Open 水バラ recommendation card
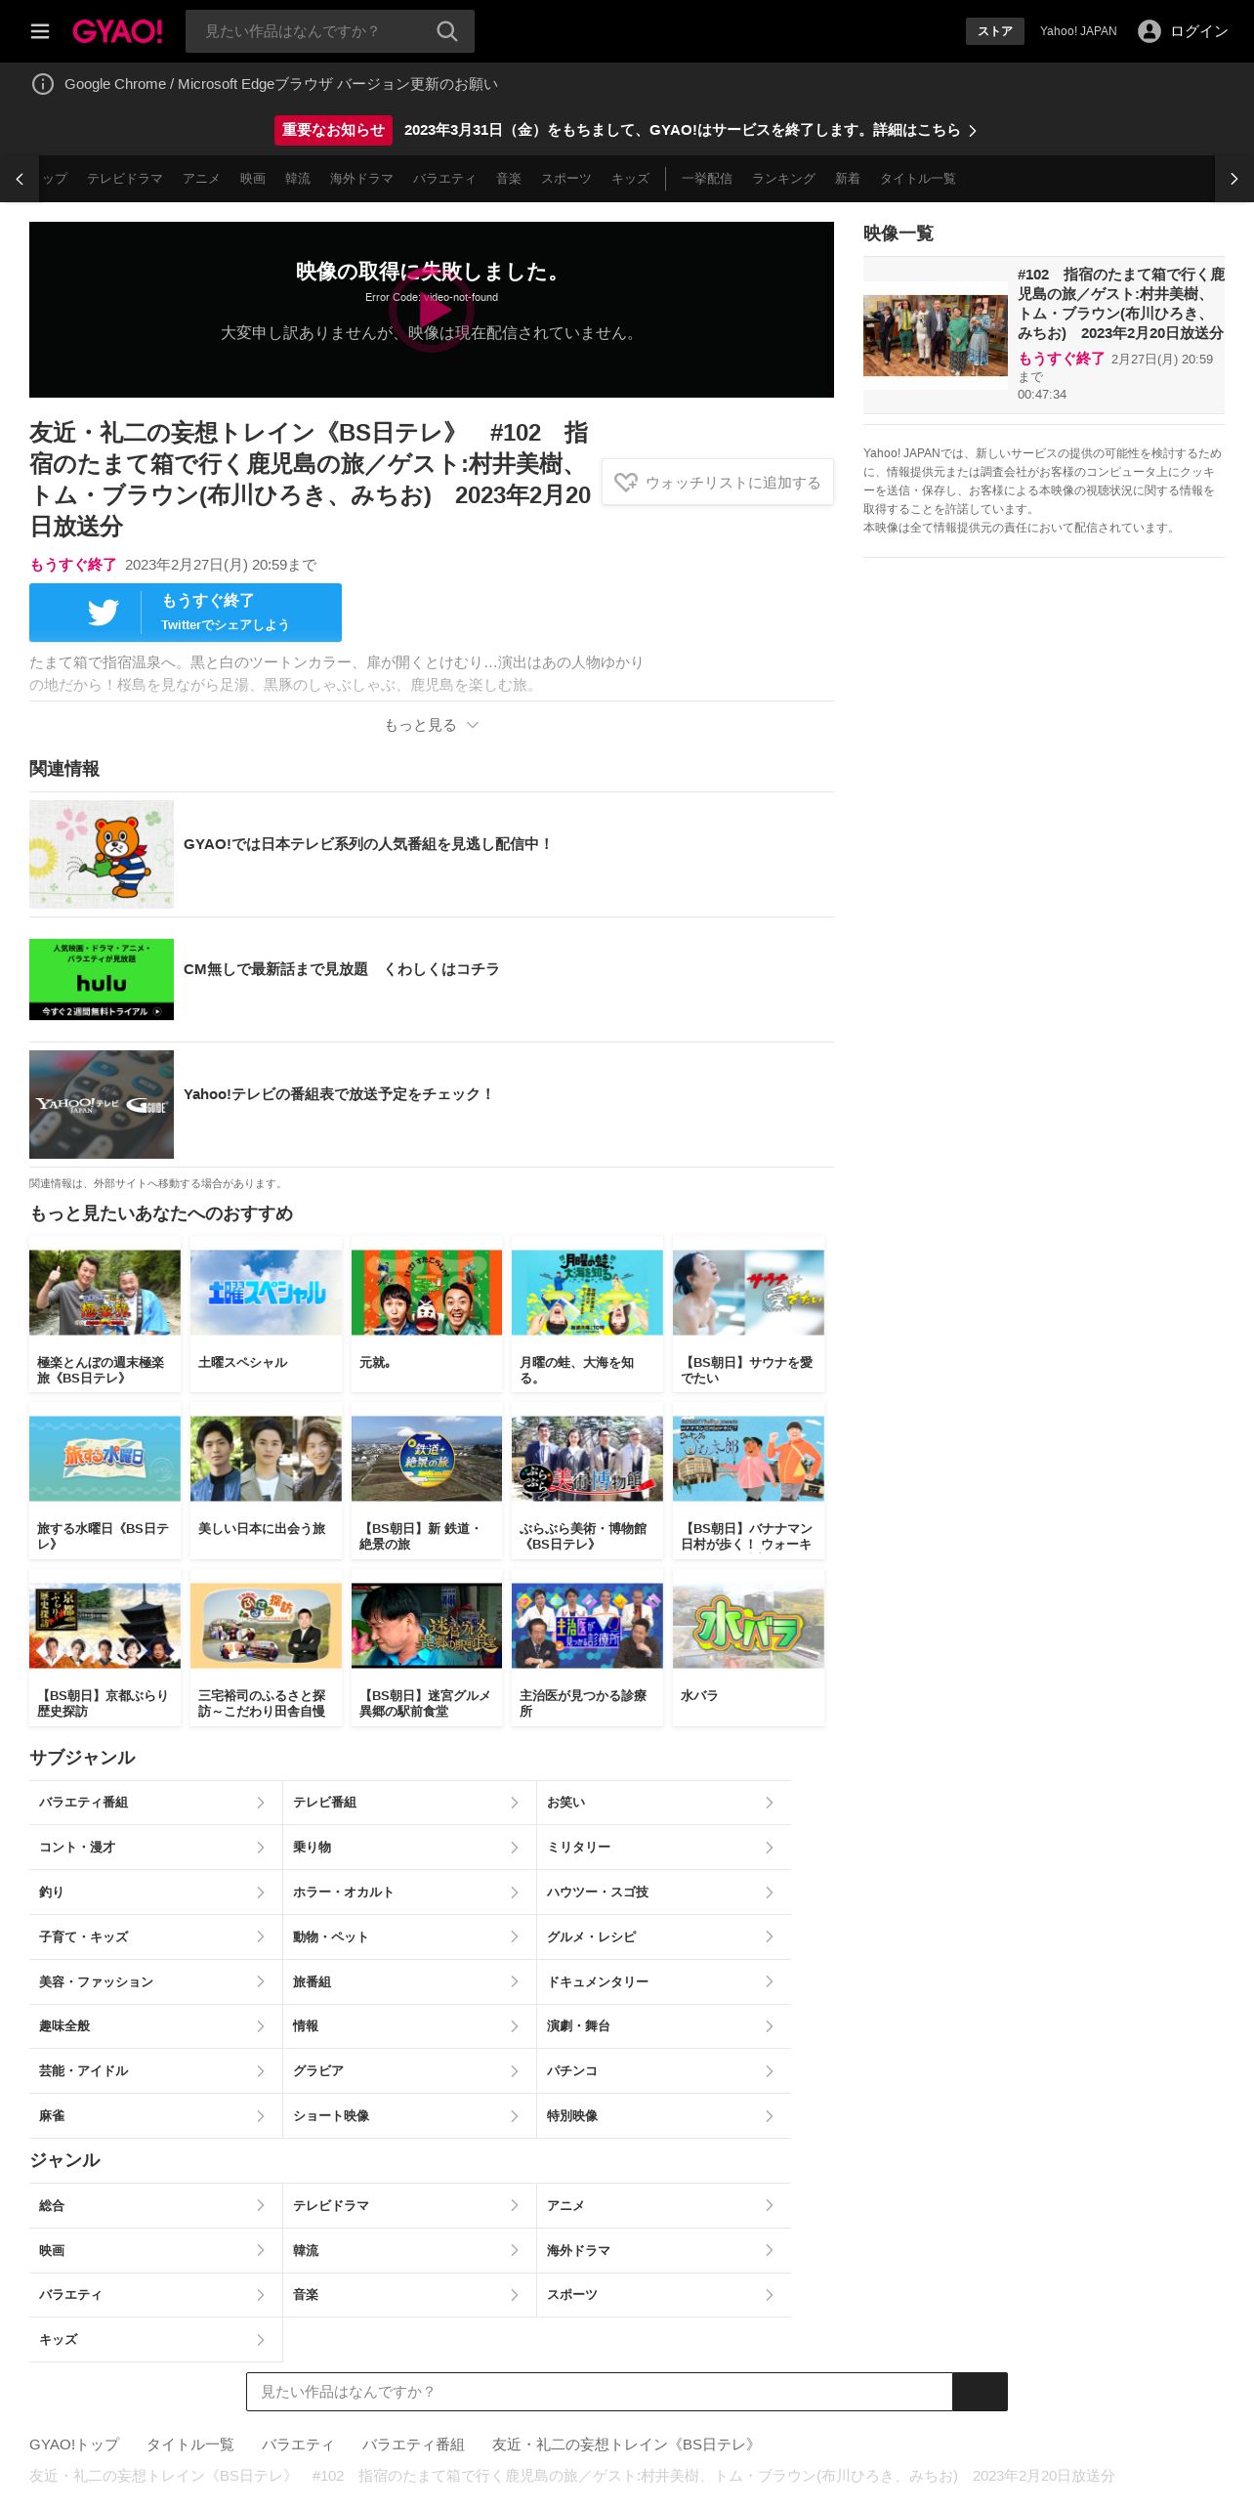Viewport: 1254px width, 2509px height. coord(748,1648)
